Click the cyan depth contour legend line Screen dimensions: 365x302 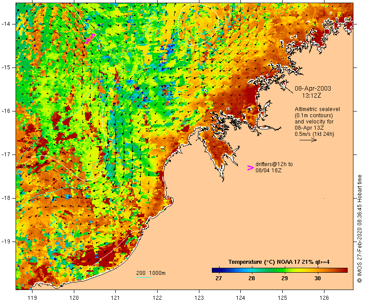(144, 277)
